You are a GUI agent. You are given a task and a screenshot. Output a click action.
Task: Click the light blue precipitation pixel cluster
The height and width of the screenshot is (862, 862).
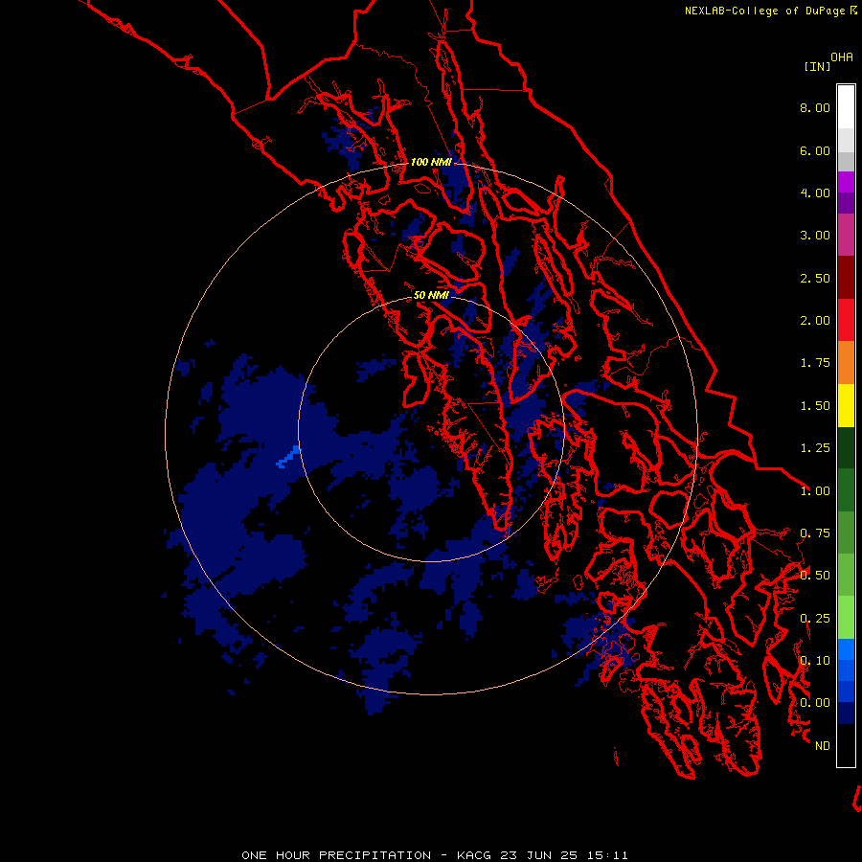click(x=288, y=457)
